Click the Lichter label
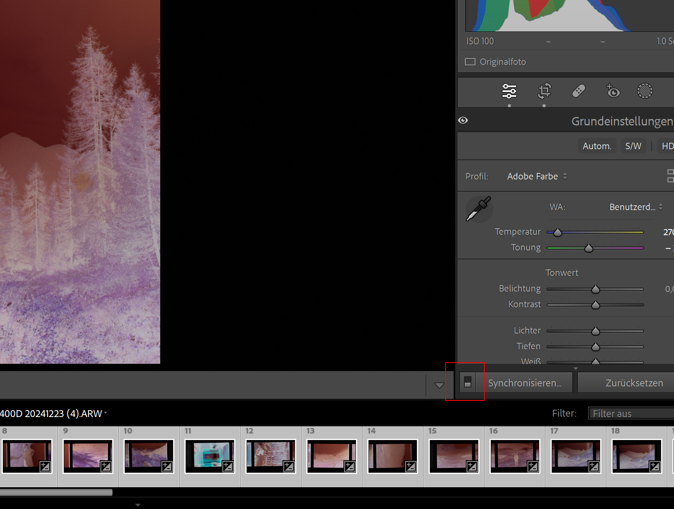 527,330
